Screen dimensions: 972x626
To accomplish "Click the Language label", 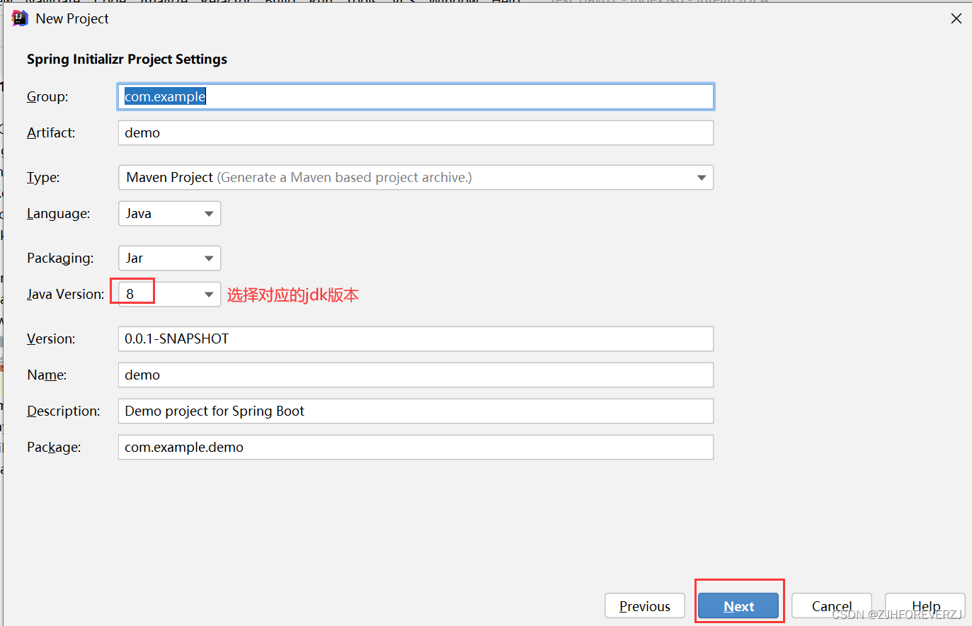I will 59,214.
